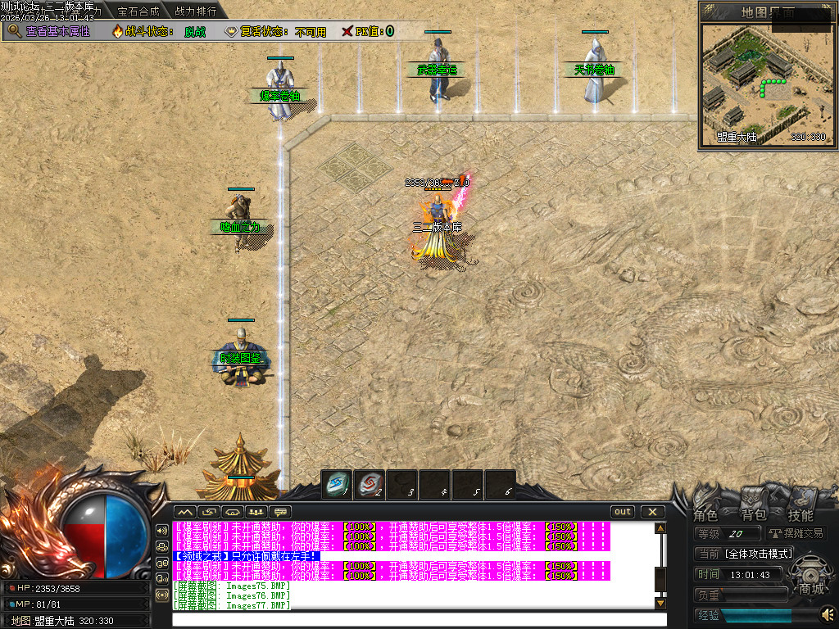Click the 摆摊交易 stall trade button

[796, 533]
